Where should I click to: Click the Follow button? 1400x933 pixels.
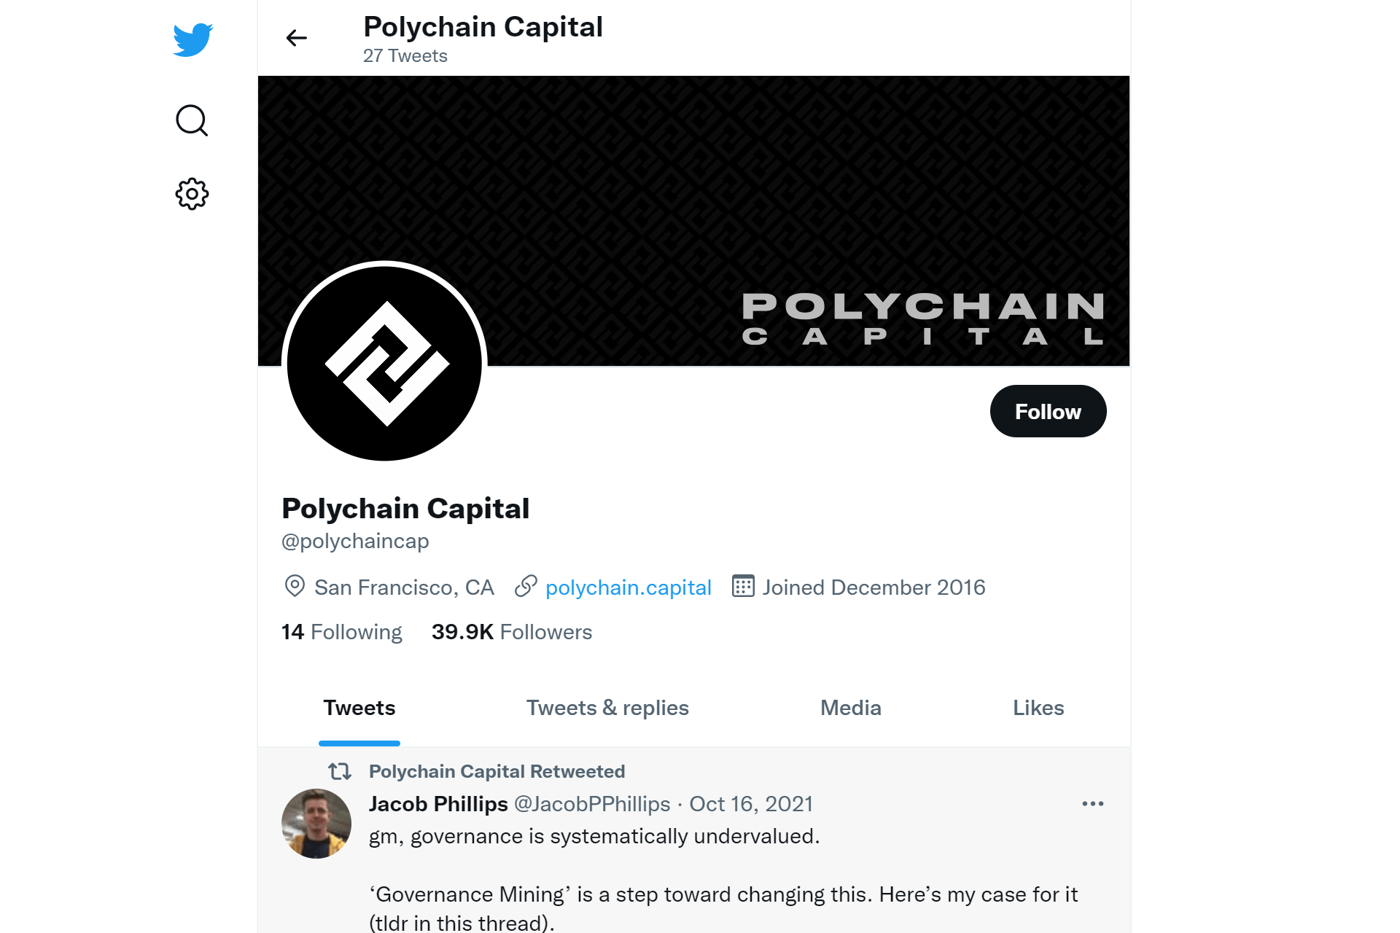coord(1048,411)
